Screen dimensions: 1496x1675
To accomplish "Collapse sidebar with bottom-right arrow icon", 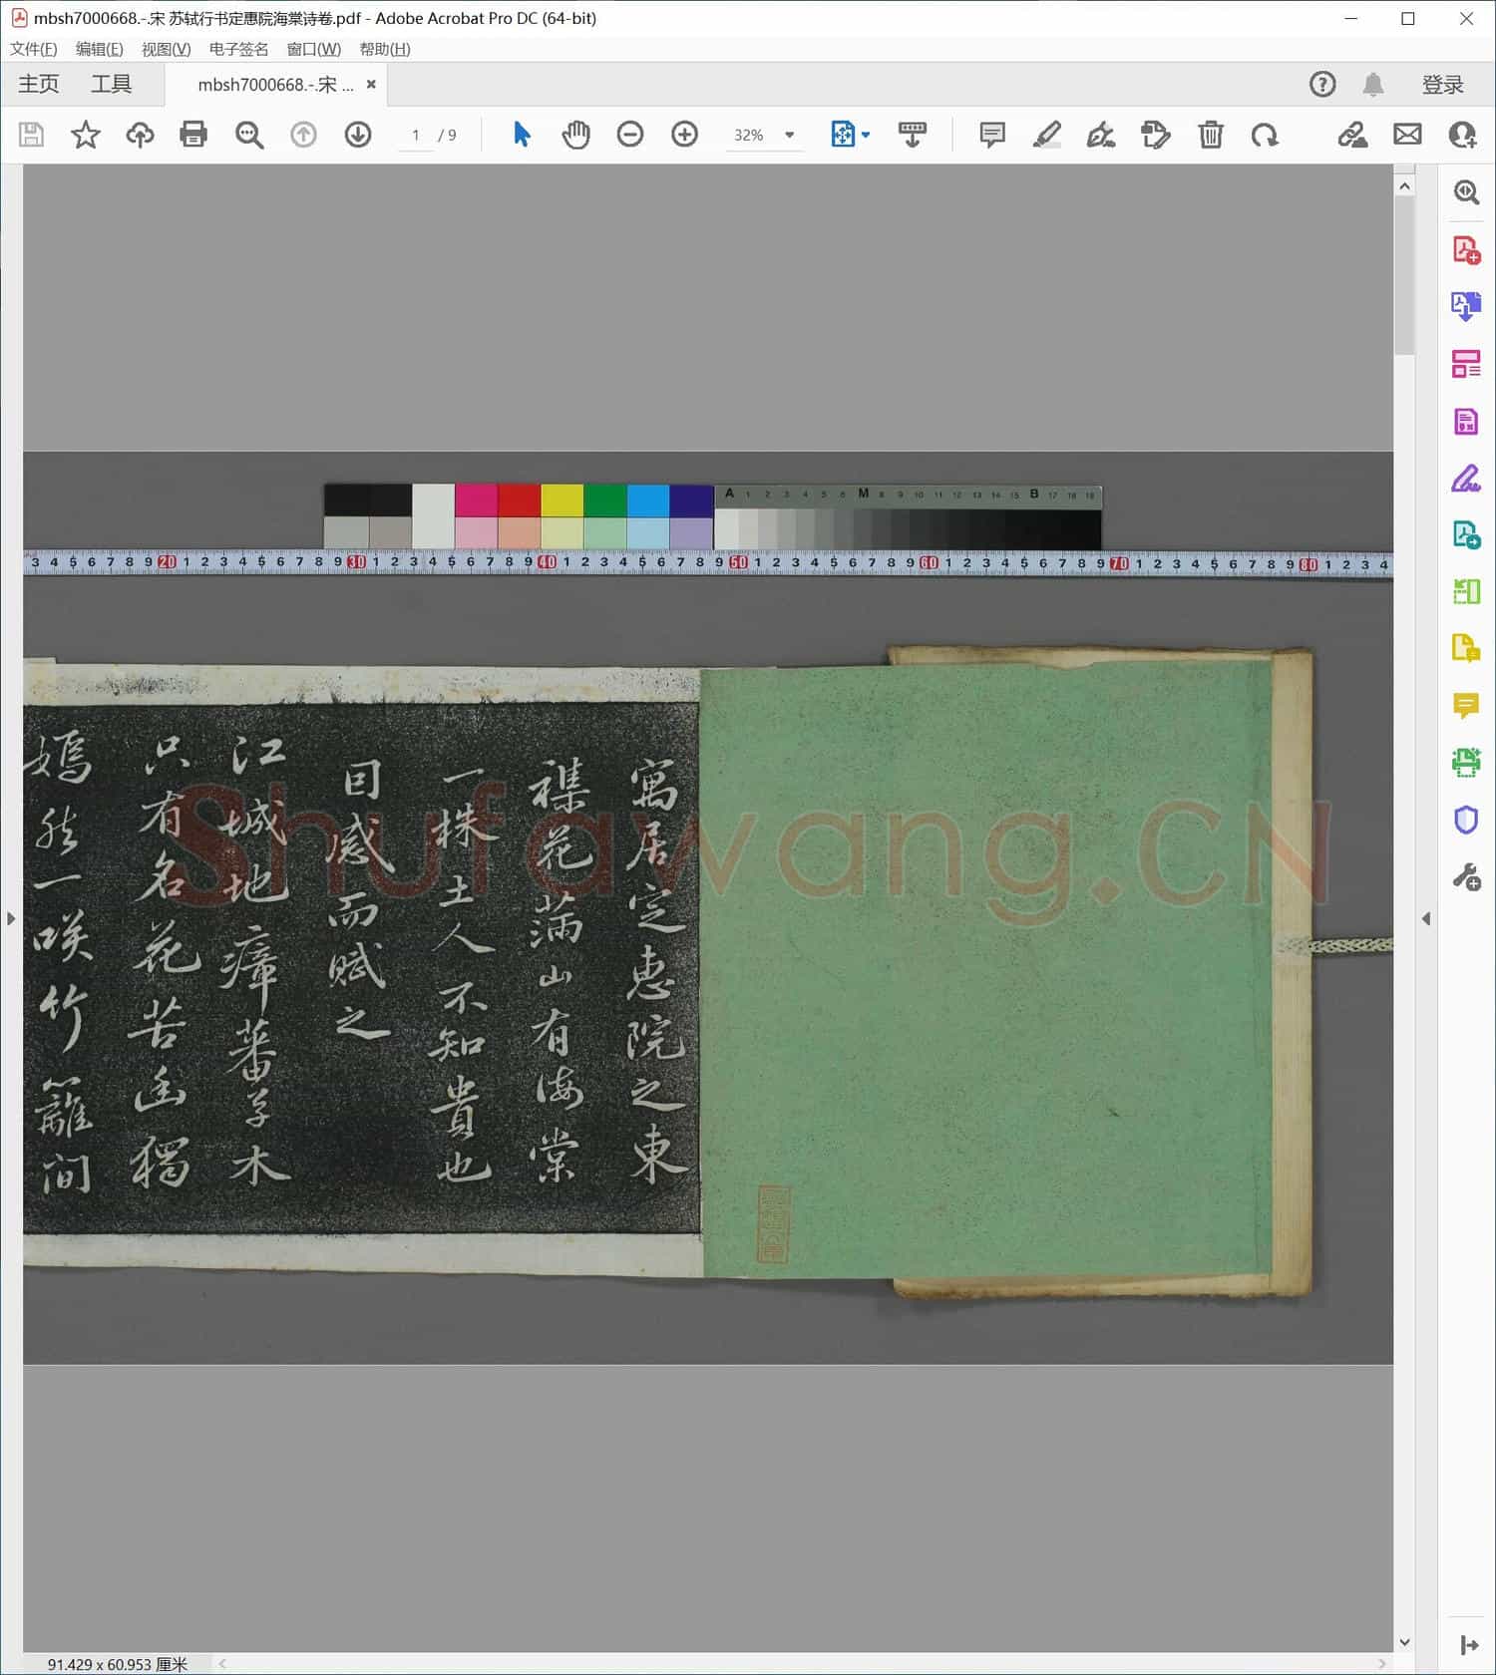I will point(1468,1645).
